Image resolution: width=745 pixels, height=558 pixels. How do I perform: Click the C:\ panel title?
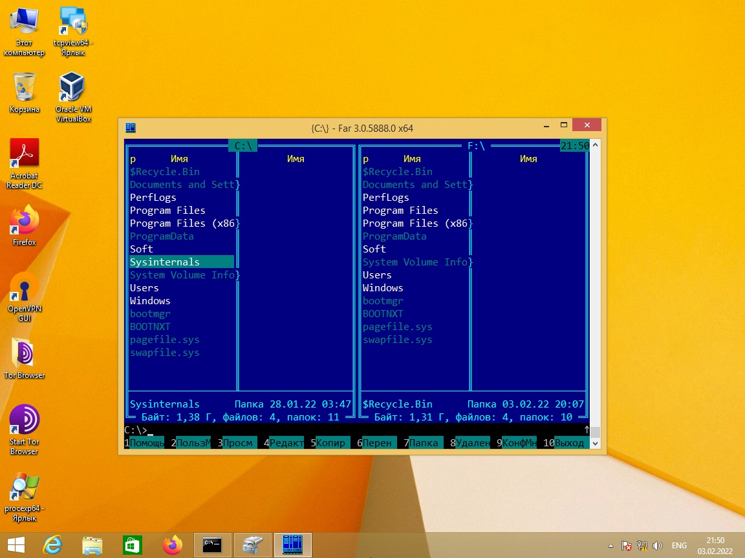243,146
